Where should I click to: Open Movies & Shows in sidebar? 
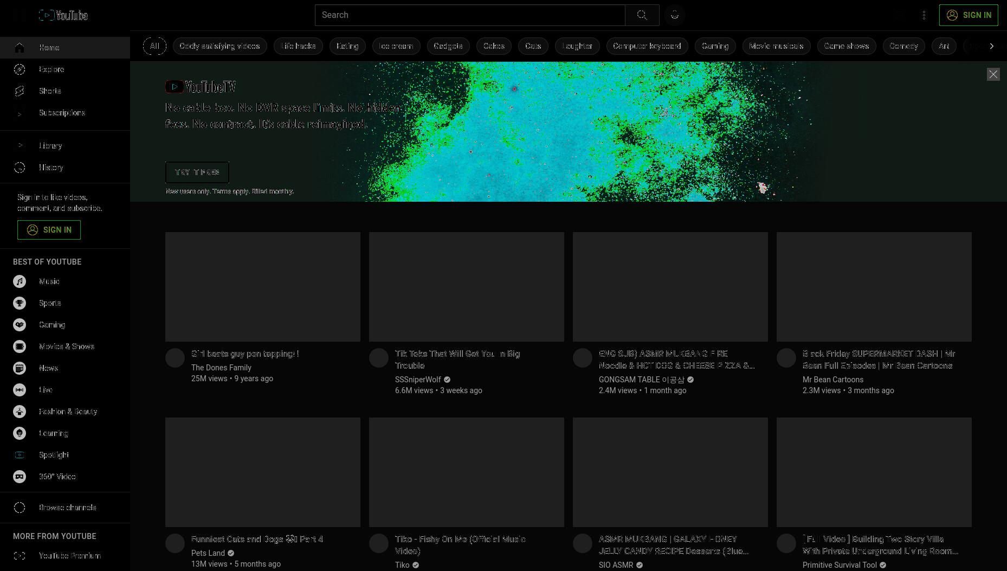(65, 347)
